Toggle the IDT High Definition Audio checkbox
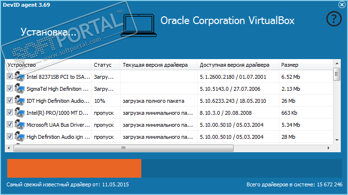 click(x=10, y=100)
